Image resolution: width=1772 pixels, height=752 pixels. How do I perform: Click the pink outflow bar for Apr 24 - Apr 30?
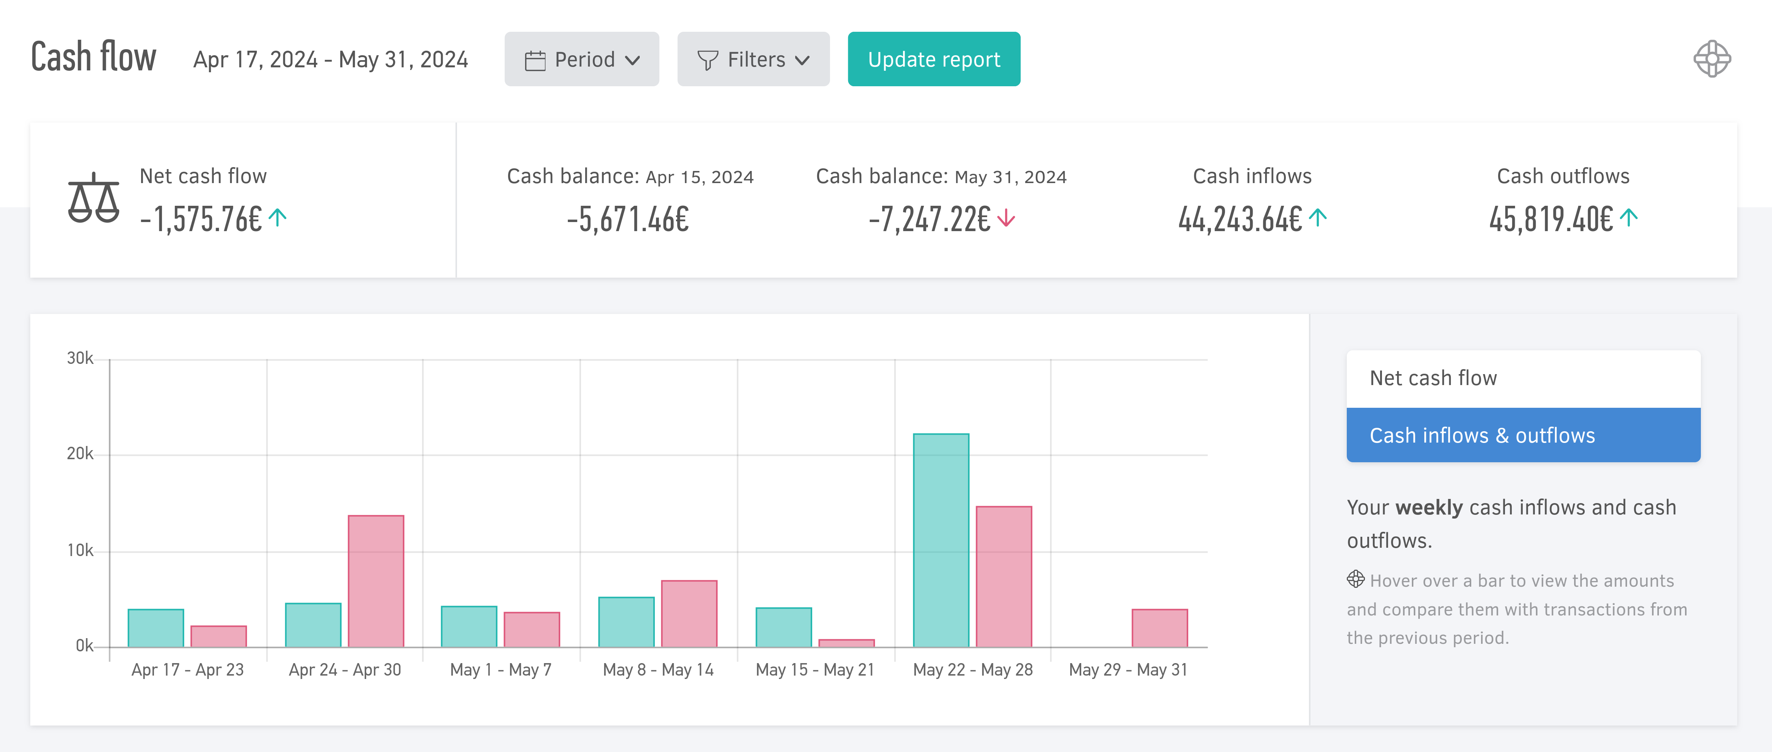[376, 581]
